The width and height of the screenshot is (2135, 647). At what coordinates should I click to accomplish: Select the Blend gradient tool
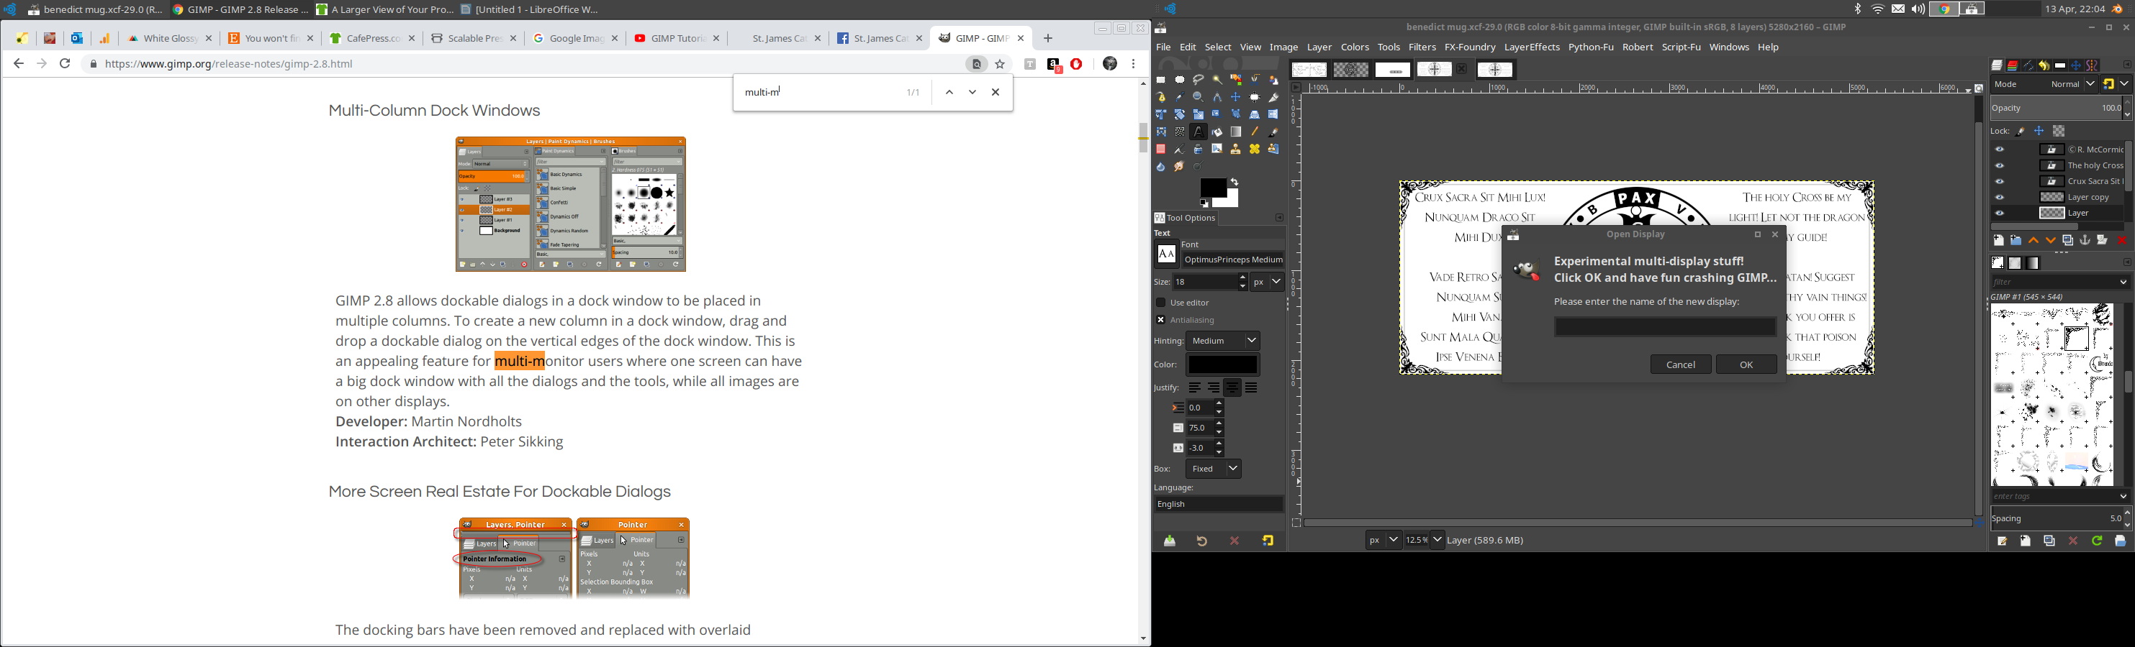coord(1236,132)
